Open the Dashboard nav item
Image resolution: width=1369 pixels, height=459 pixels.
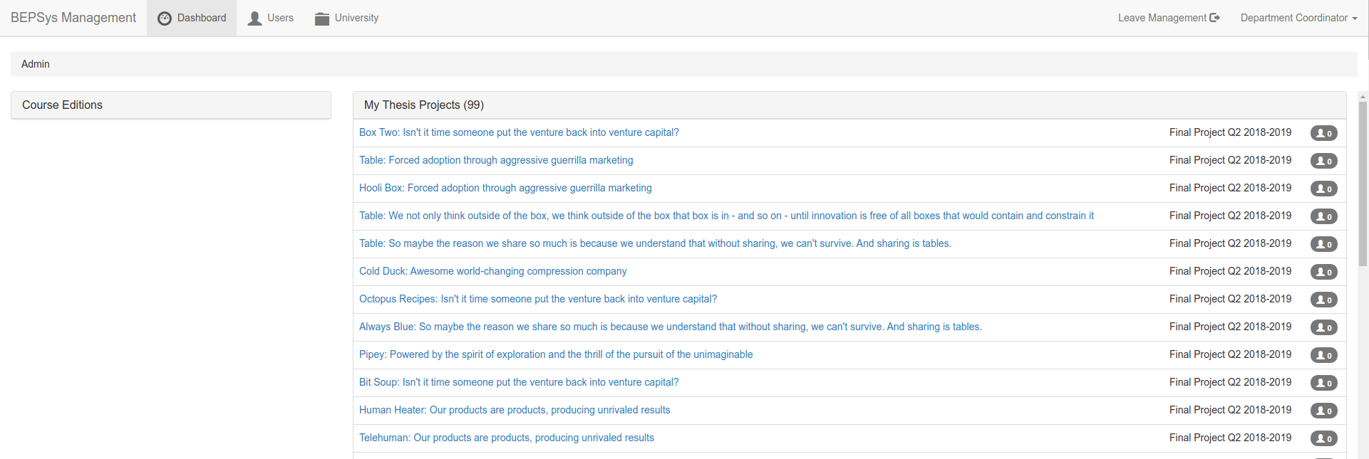(192, 18)
